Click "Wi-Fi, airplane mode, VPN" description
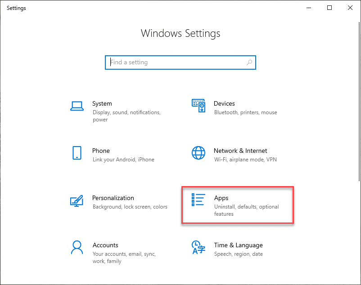The width and height of the screenshot is (361, 285). pos(245,160)
